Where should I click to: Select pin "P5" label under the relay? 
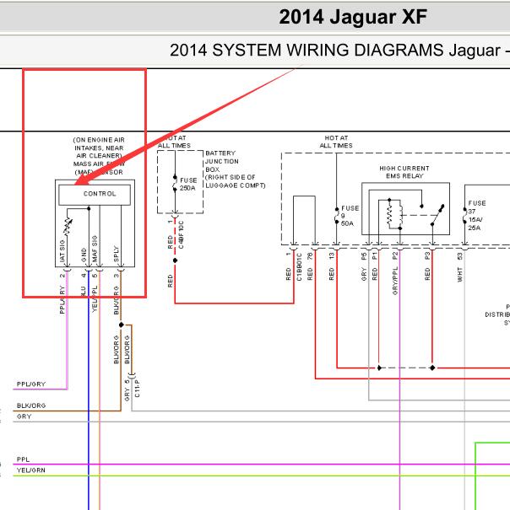pyautogui.click(x=364, y=256)
